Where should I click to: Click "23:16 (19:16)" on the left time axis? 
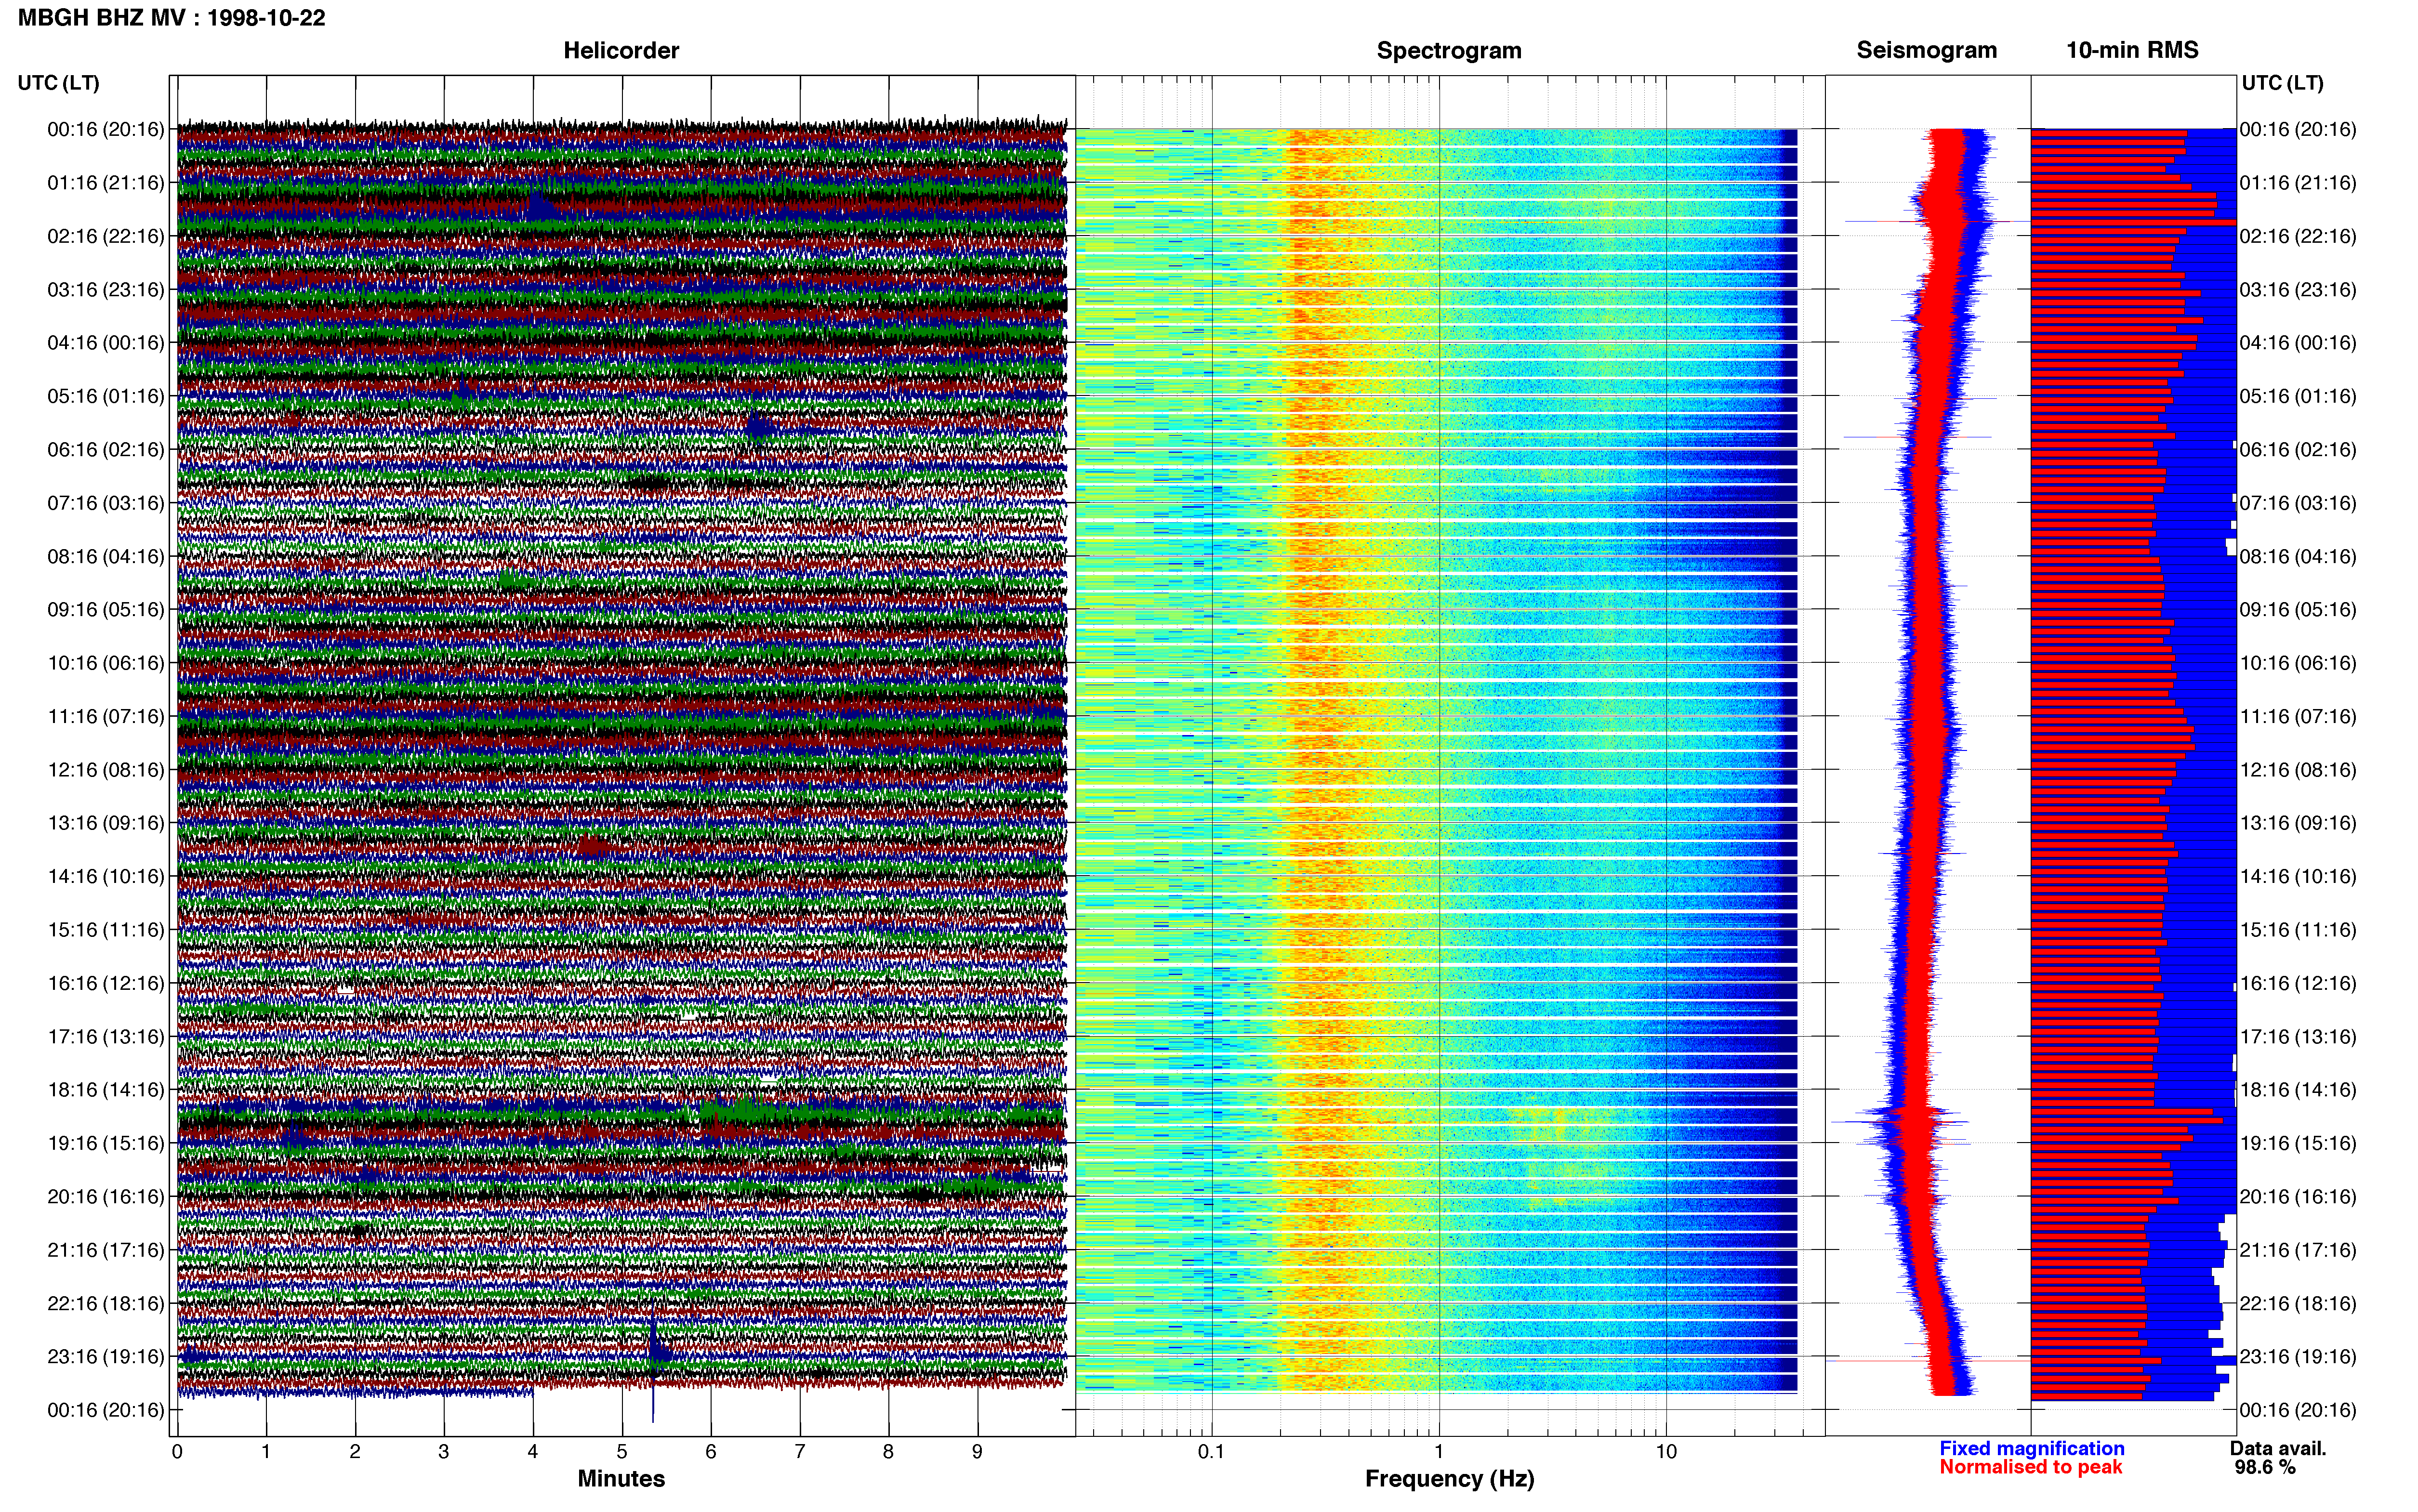coord(106,1356)
